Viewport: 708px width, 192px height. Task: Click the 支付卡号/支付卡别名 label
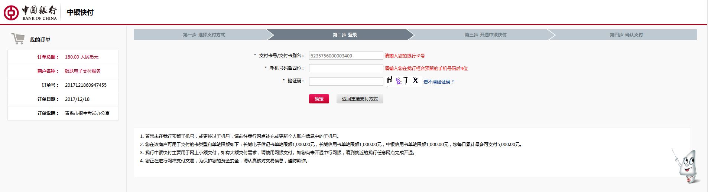[x=282, y=56]
